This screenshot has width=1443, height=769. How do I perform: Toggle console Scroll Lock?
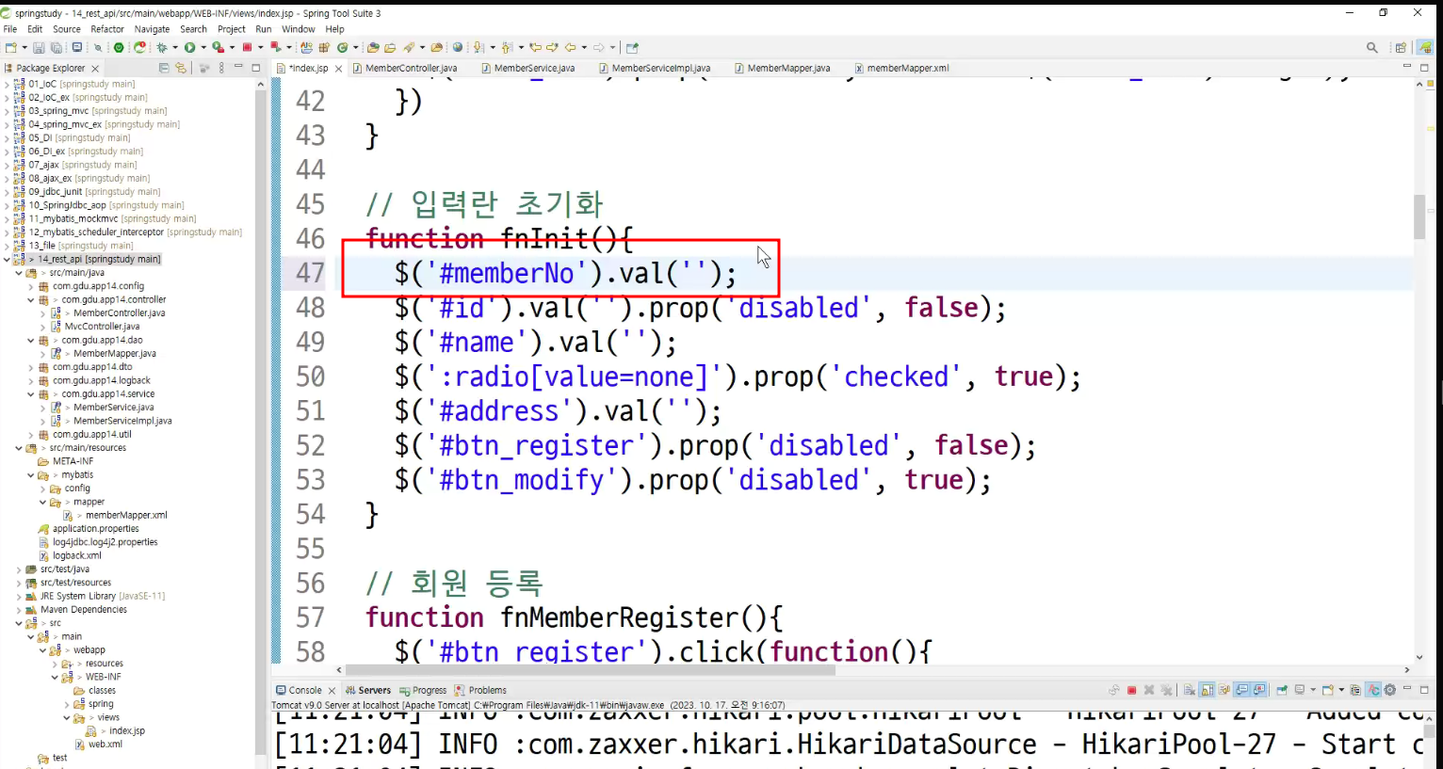click(x=1207, y=690)
